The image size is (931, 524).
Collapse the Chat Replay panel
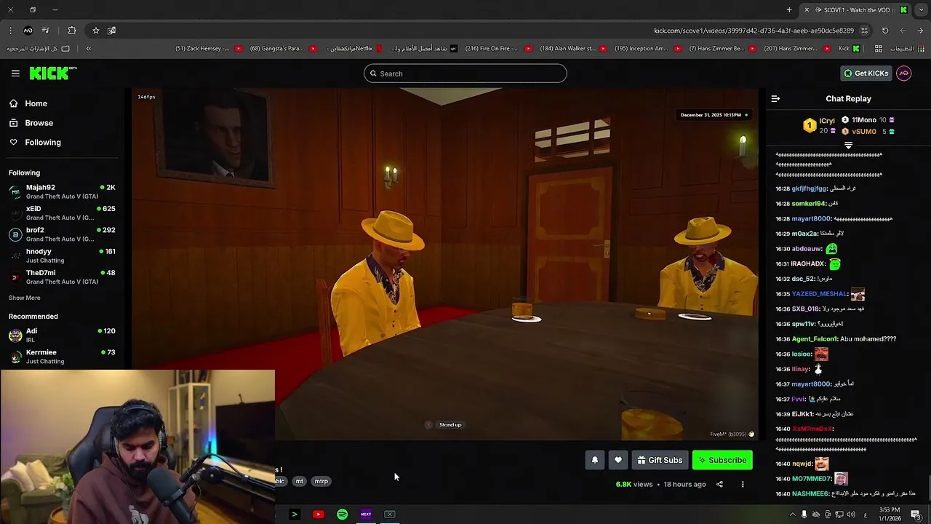point(775,98)
